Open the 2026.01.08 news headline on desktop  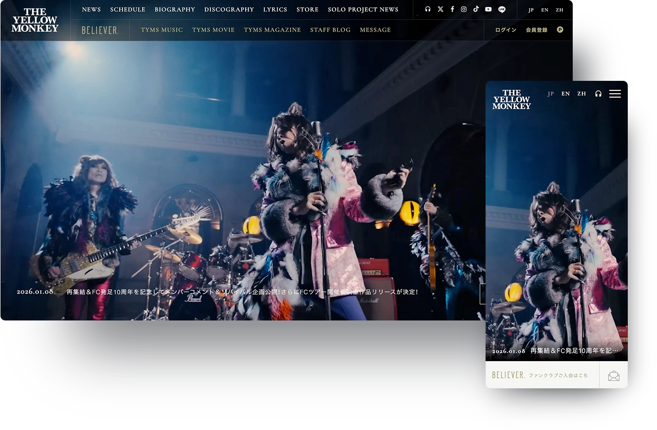242,292
